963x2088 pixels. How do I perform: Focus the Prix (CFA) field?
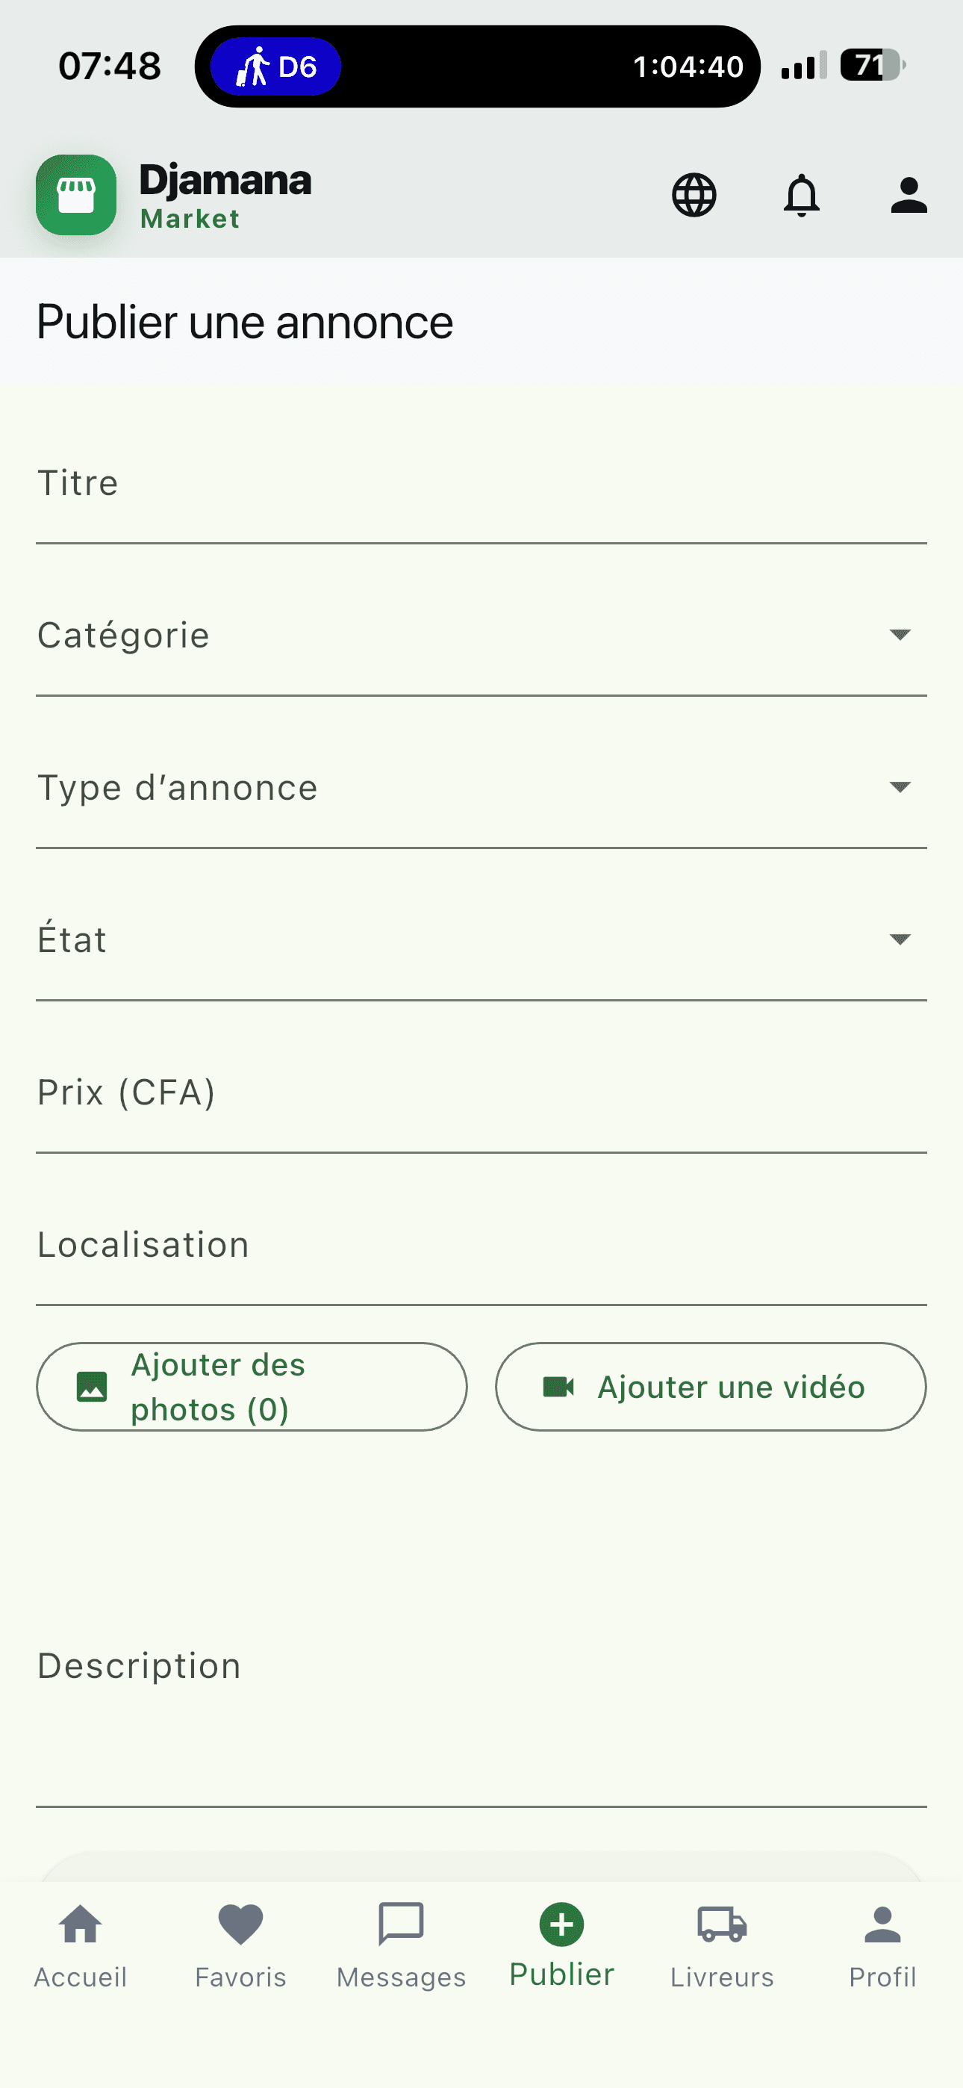481,1093
